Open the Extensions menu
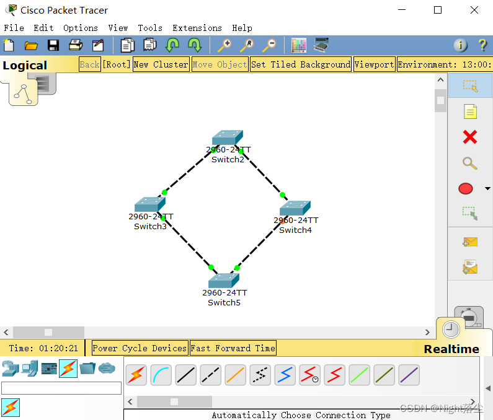 pos(197,28)
